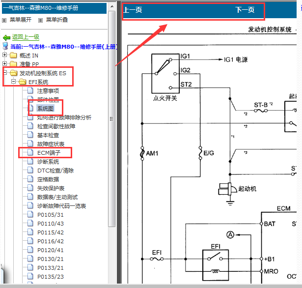This screenshot has height=288, width=302.
Task: Expand the 概述 IN tree node
Action: pos(4,55)
